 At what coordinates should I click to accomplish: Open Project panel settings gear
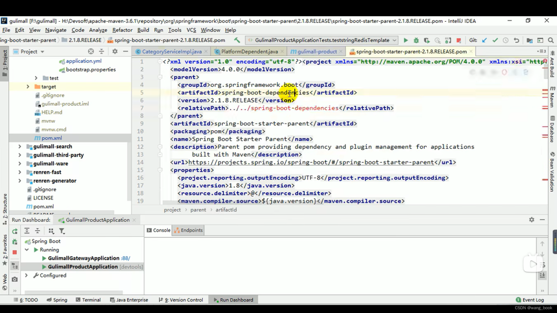(x=115, y=51)
